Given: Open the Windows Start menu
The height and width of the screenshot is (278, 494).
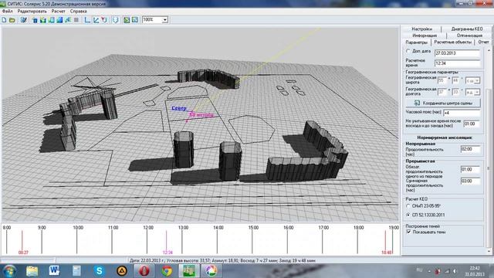Looking at the screenshot, I should coord(9,271).
